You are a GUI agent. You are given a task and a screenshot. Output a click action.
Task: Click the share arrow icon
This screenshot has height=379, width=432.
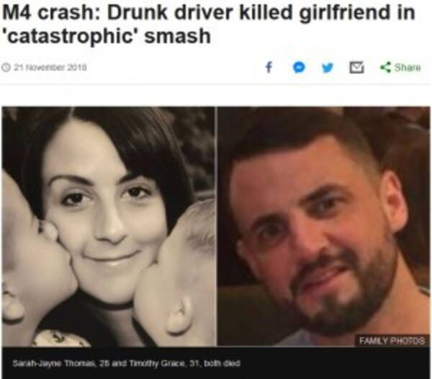385,67
